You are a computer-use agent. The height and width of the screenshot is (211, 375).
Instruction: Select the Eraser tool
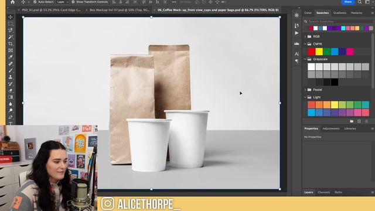coord(11,91)
